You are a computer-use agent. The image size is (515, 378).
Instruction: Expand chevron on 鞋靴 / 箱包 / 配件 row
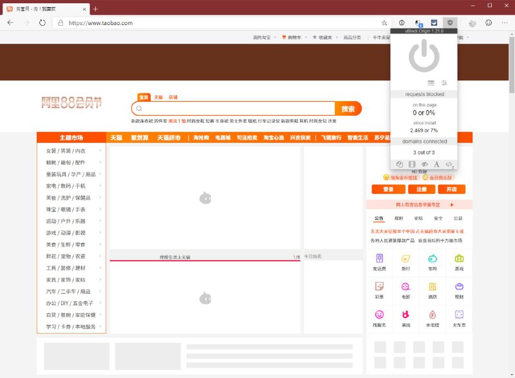100,162
